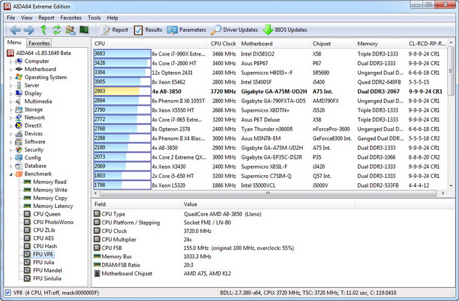
Task: Open the Help menu
Action: (x=112, y=18)
